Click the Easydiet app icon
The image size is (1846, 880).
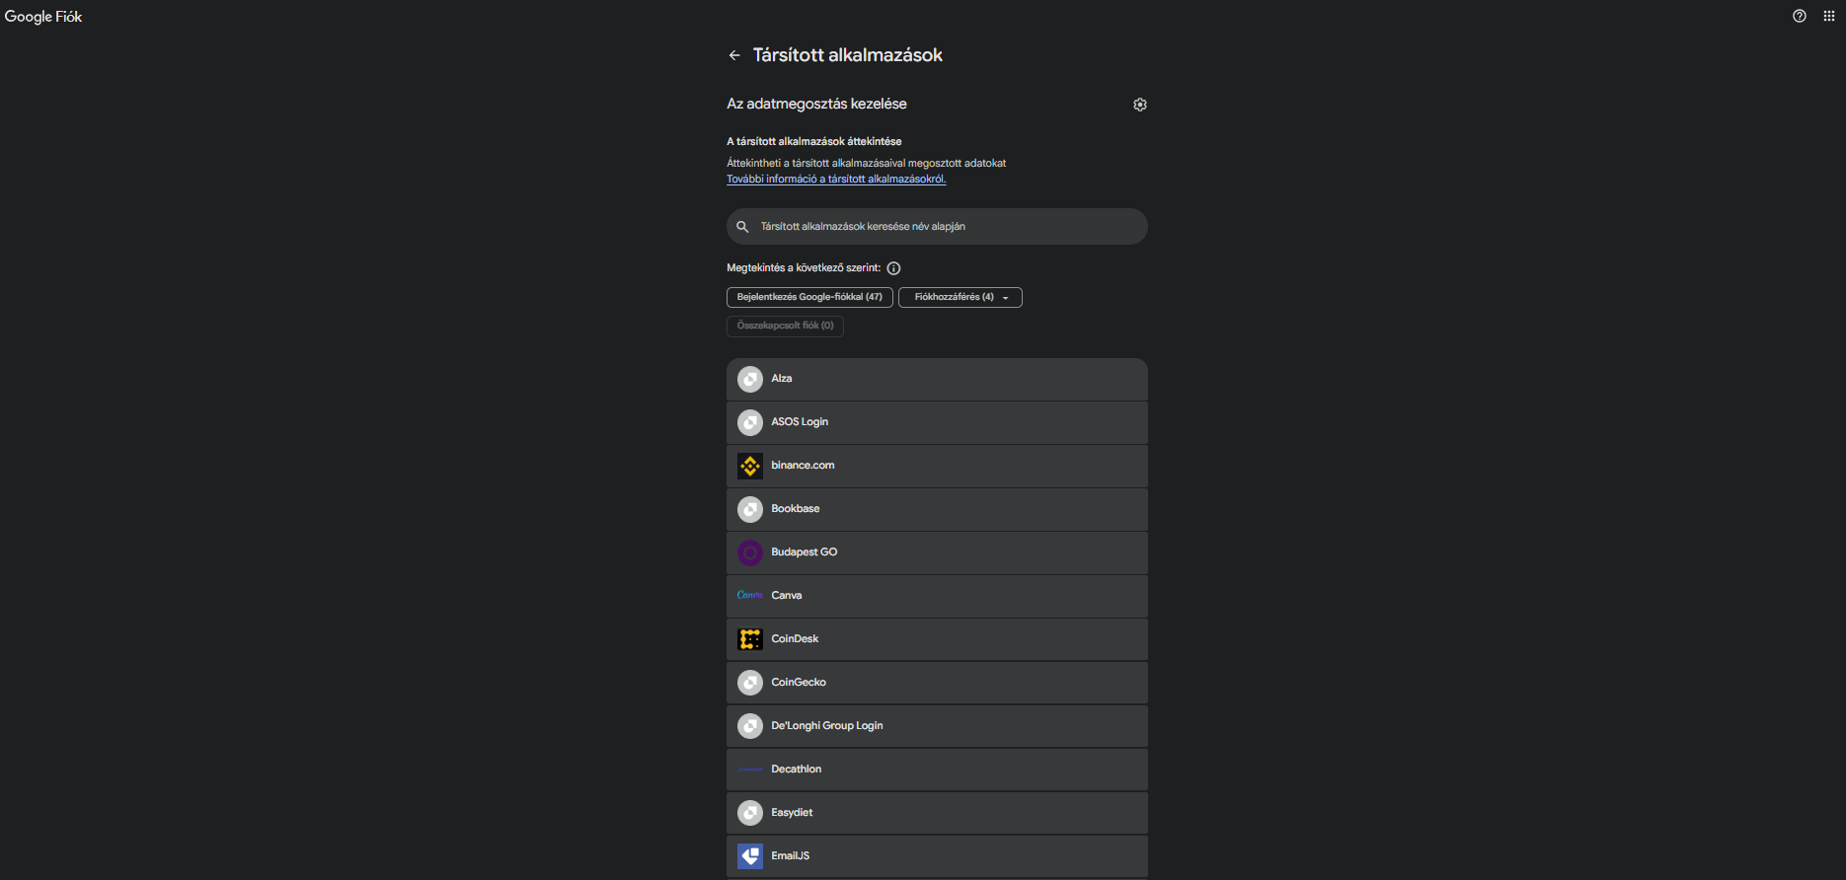click(x=750, y=813)
